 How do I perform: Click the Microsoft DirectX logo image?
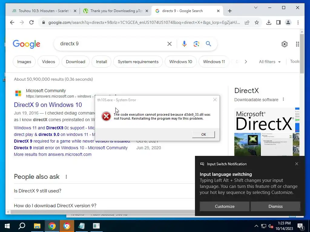point(265,120)
